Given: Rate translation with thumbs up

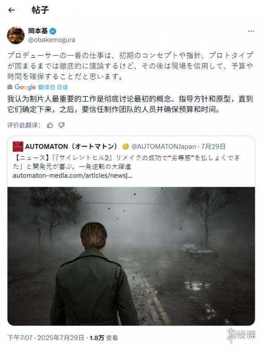Looking at the screenshot, I should (x=50, y=125).
